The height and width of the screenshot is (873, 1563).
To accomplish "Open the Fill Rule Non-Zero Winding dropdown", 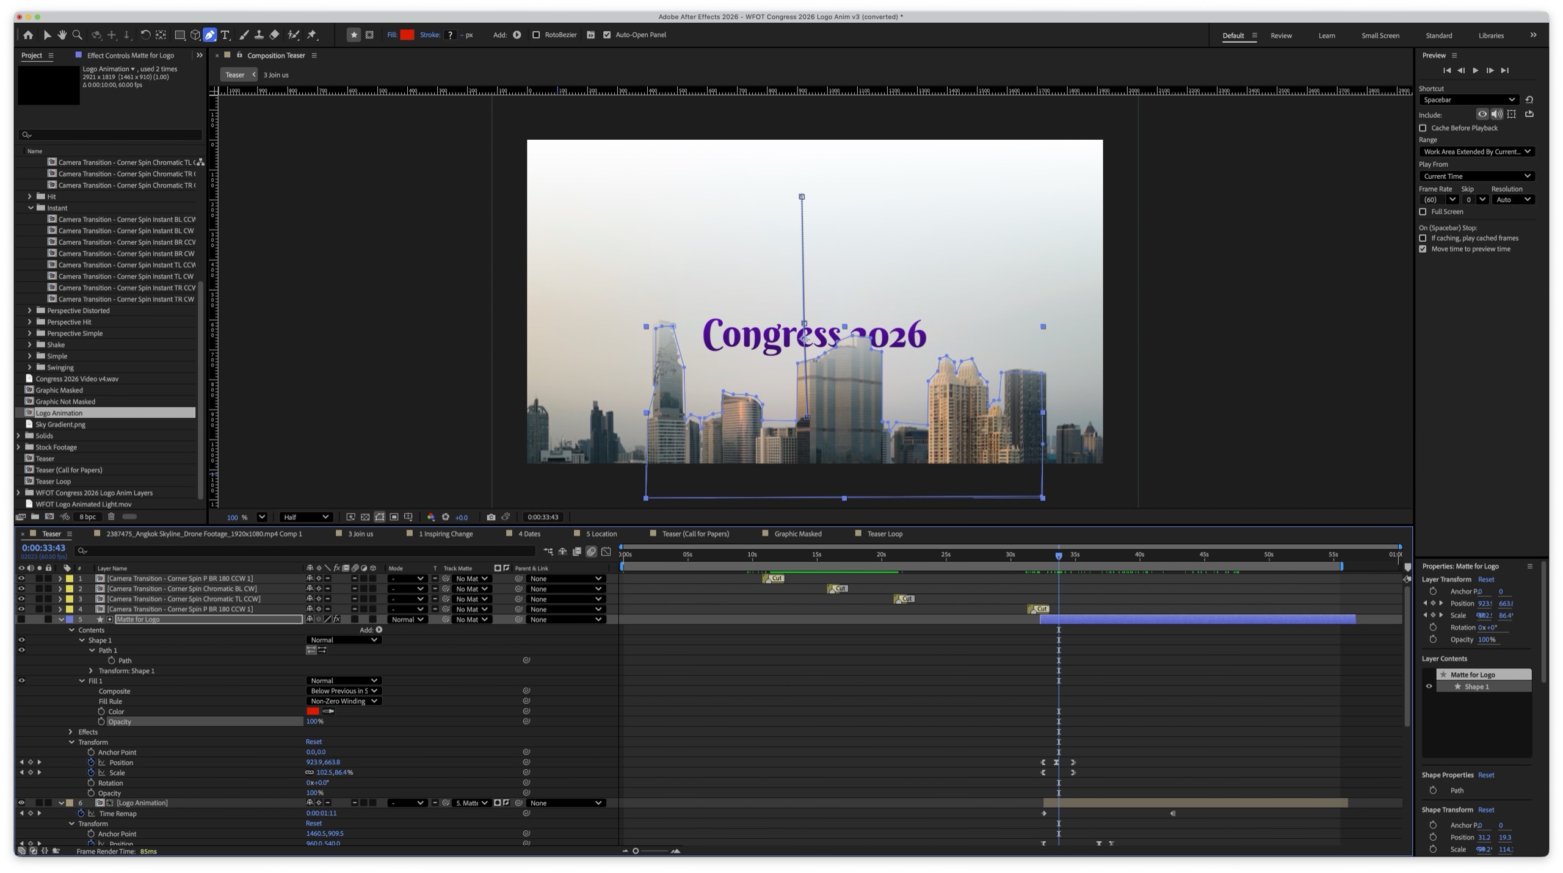I will point(344,701).
